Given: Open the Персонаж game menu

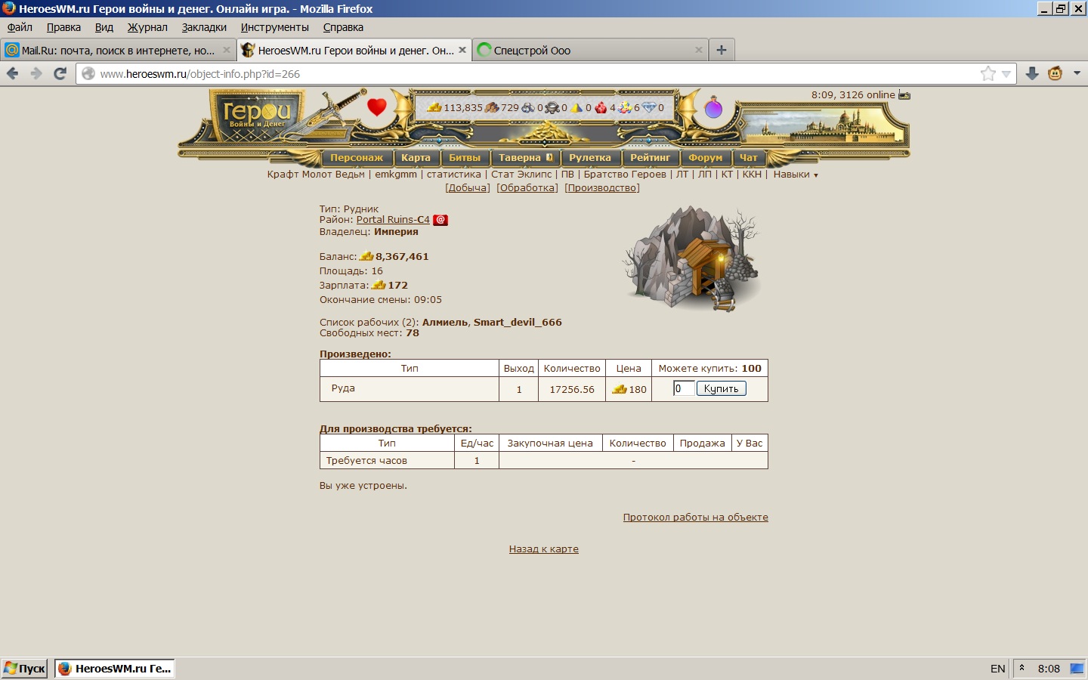Looking at the screenshot, I should pos(357,158).
